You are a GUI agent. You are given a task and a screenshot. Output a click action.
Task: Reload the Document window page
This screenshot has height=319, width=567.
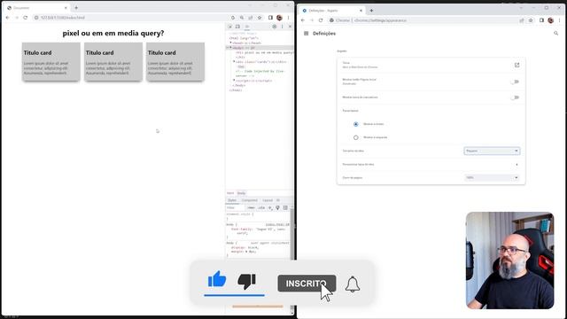(26, 18)
